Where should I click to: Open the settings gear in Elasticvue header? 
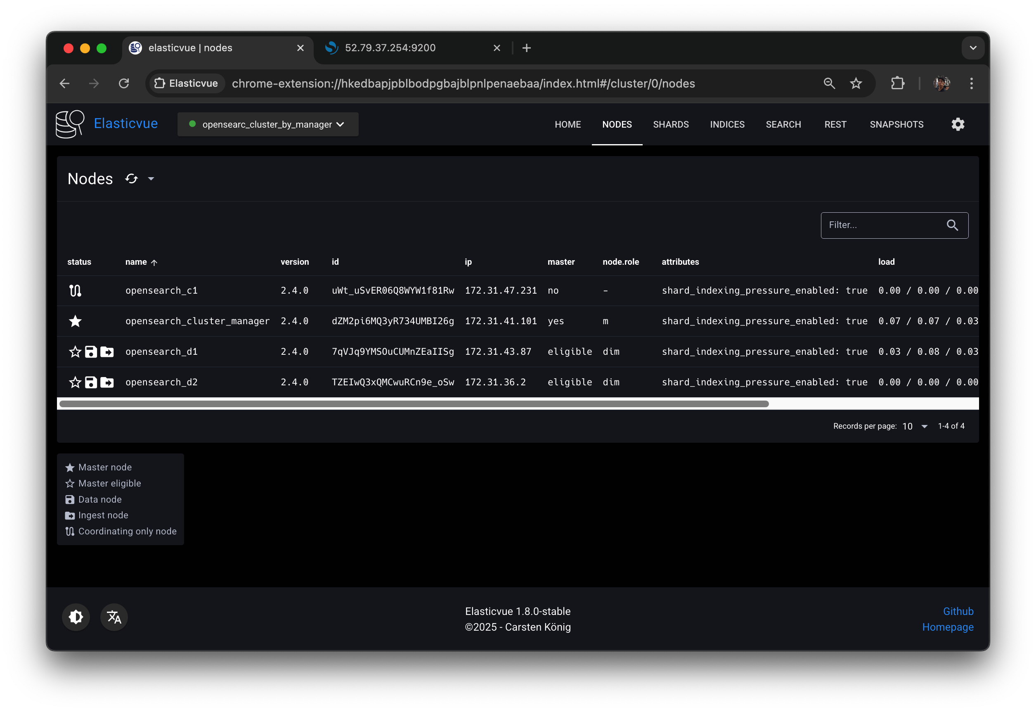click(x=958, y=124)
